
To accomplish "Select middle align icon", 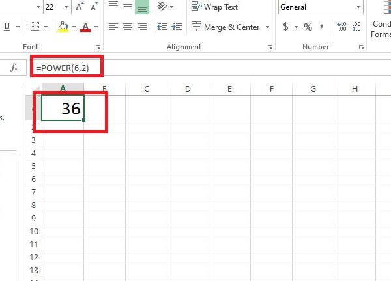I will [x=128, y=5].
